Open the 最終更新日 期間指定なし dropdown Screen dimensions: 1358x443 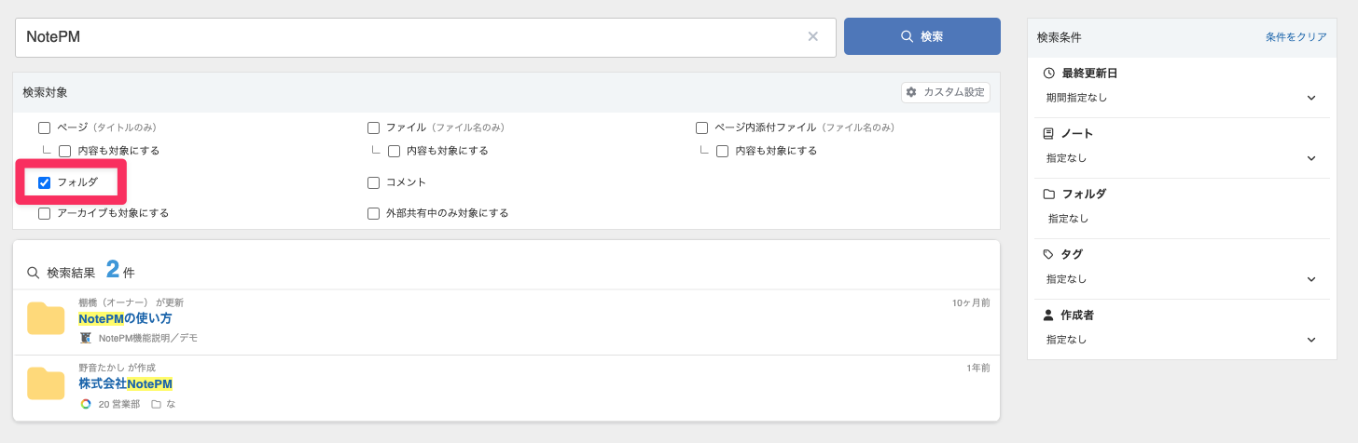(x=1182, y=98)
